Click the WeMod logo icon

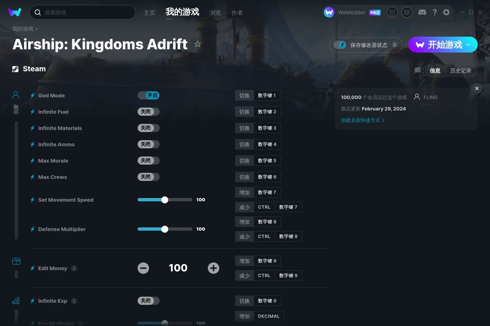coord(15,12)
